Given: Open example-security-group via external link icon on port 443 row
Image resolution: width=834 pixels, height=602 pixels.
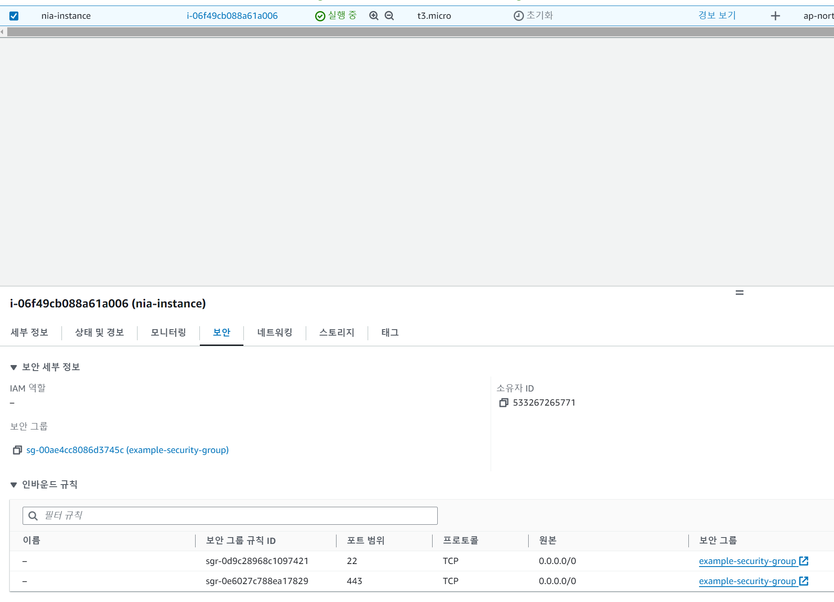Looking at the screenshot, I should pos(804,581).
